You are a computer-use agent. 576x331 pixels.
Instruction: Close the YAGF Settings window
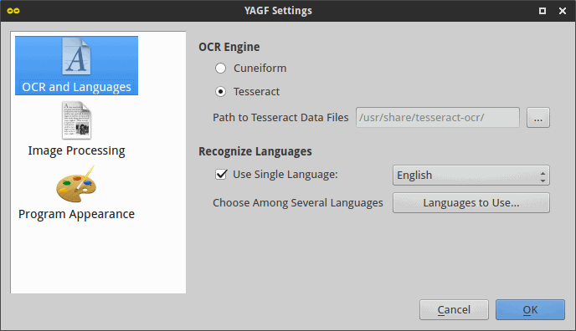tap(563, 11)
